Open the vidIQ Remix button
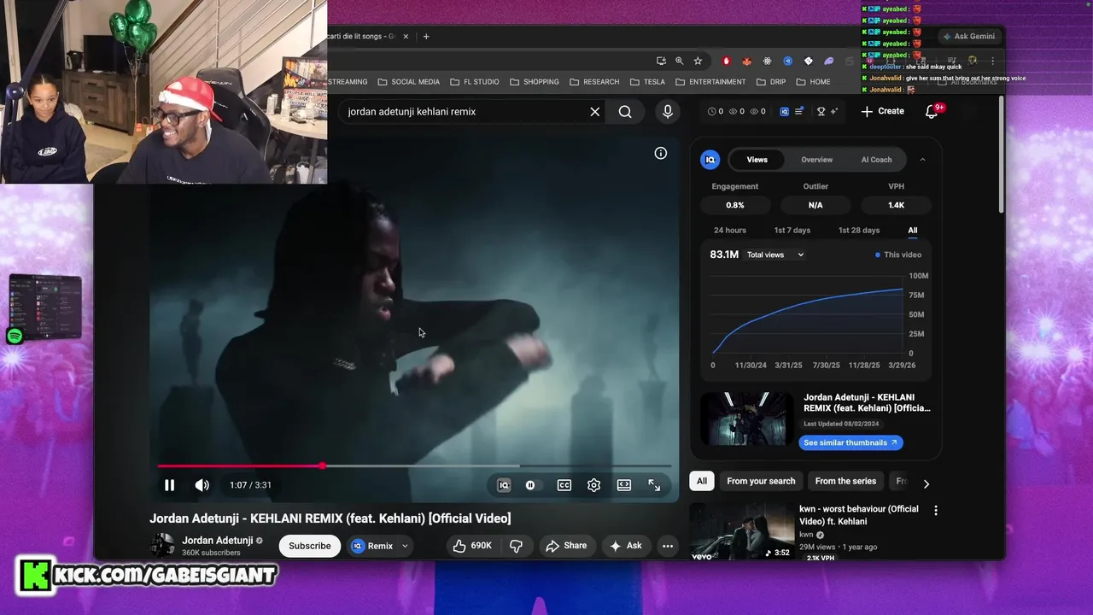 click(x=372, y=546)
